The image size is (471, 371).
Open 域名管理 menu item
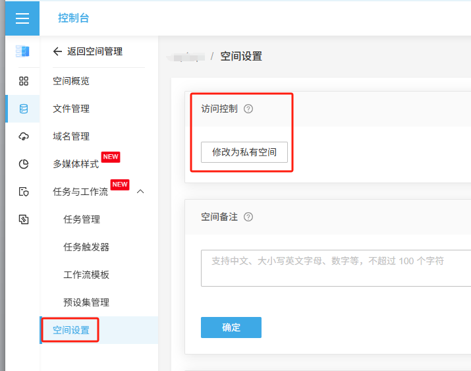pos(71,136)
